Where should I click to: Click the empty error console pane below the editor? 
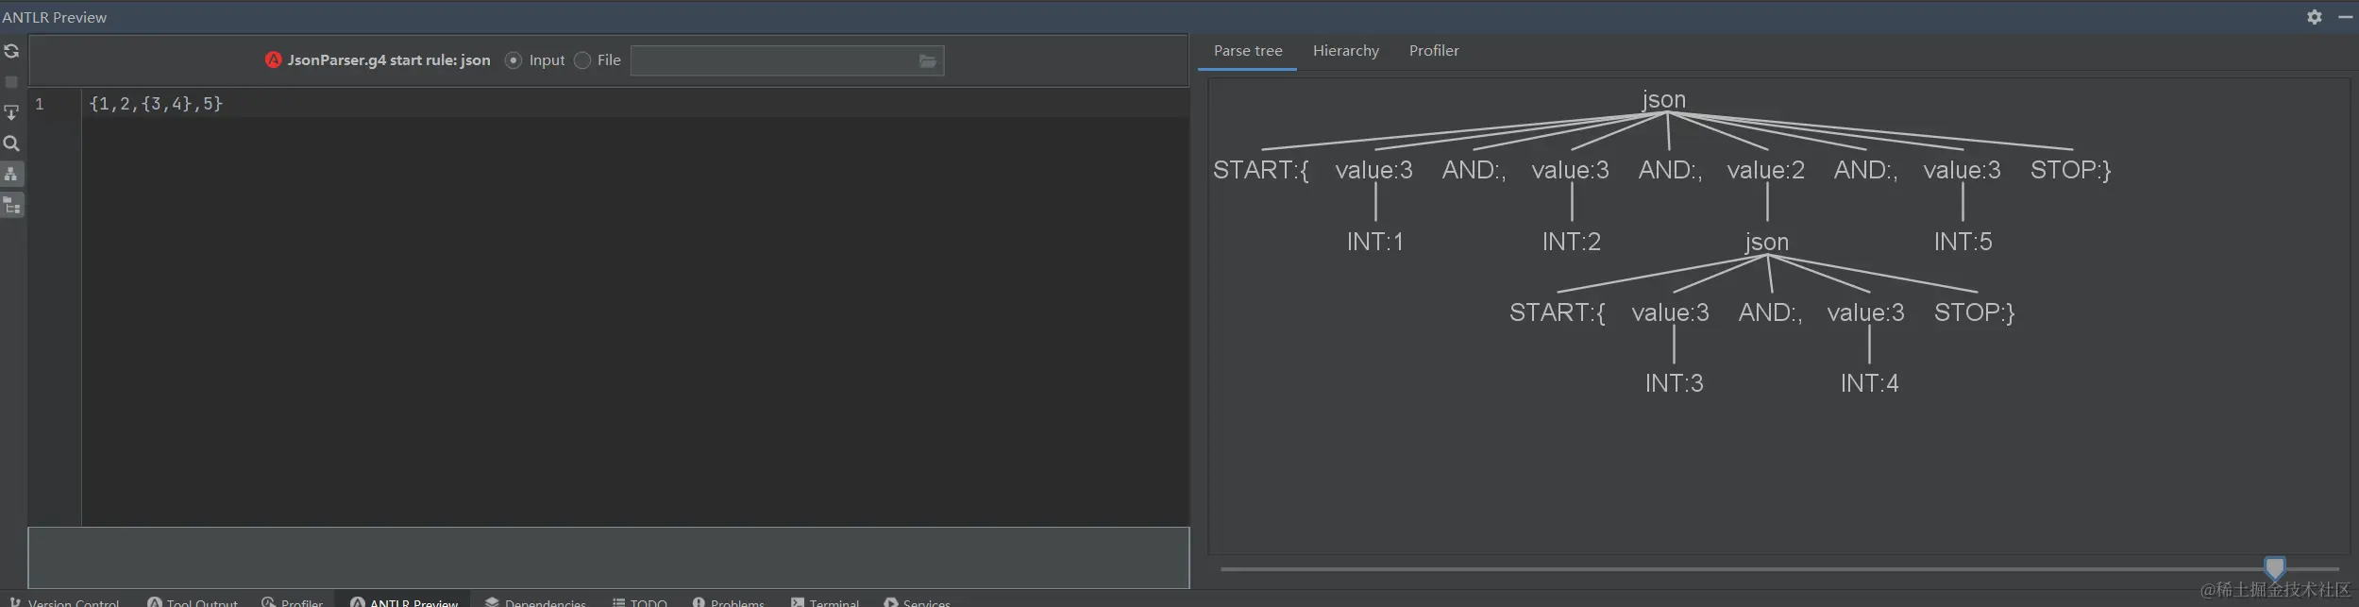point(608,557)
